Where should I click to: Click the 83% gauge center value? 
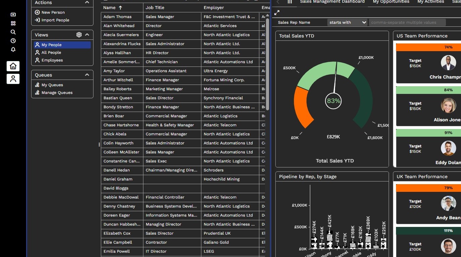333,101
